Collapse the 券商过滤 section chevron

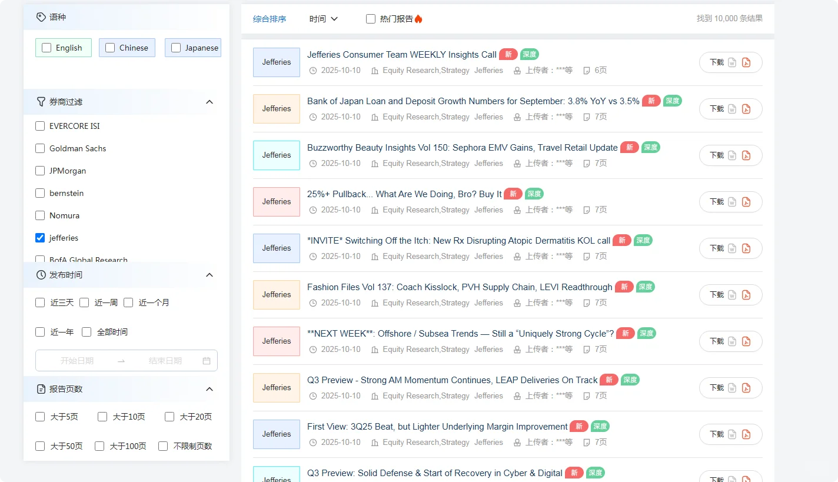(209, 102)
